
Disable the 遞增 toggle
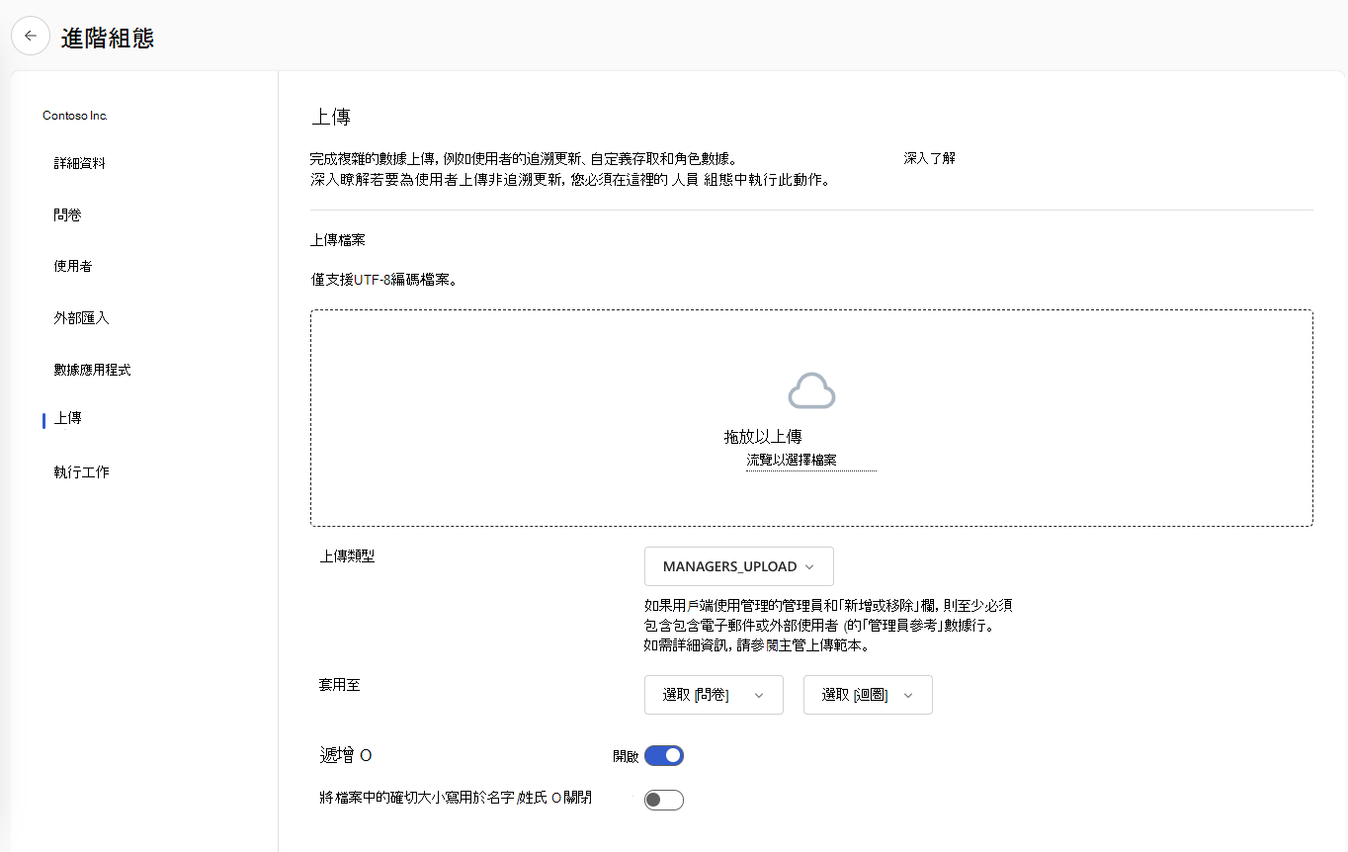(x=664, y=755)
